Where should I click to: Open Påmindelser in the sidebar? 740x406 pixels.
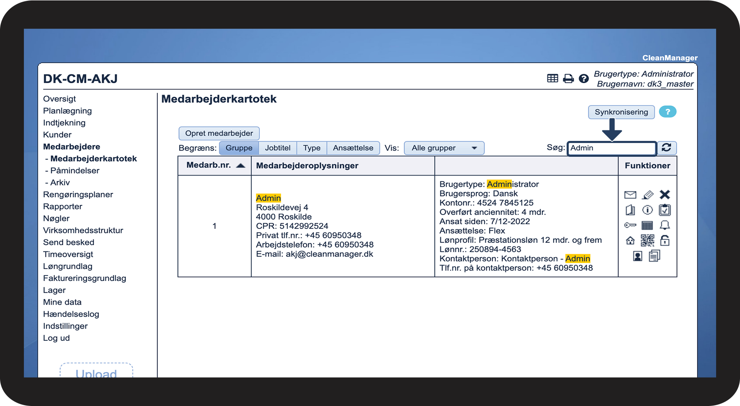pyautogui.click(x=75, y=171)
